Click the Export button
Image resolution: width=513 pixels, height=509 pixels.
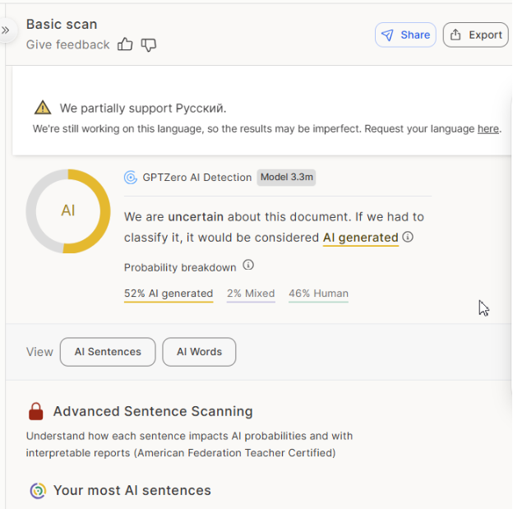(x=475, y=35)
